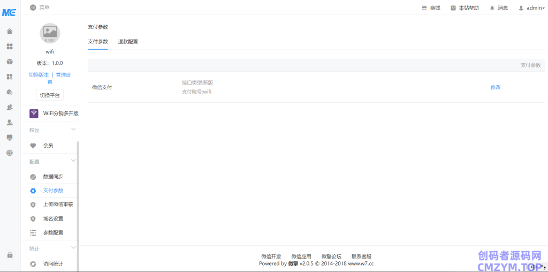Image resolution: width=548 pixels, height=272 pixels.
Task: Switch to the 退款配置 tab
Action: tap(128, 41)
